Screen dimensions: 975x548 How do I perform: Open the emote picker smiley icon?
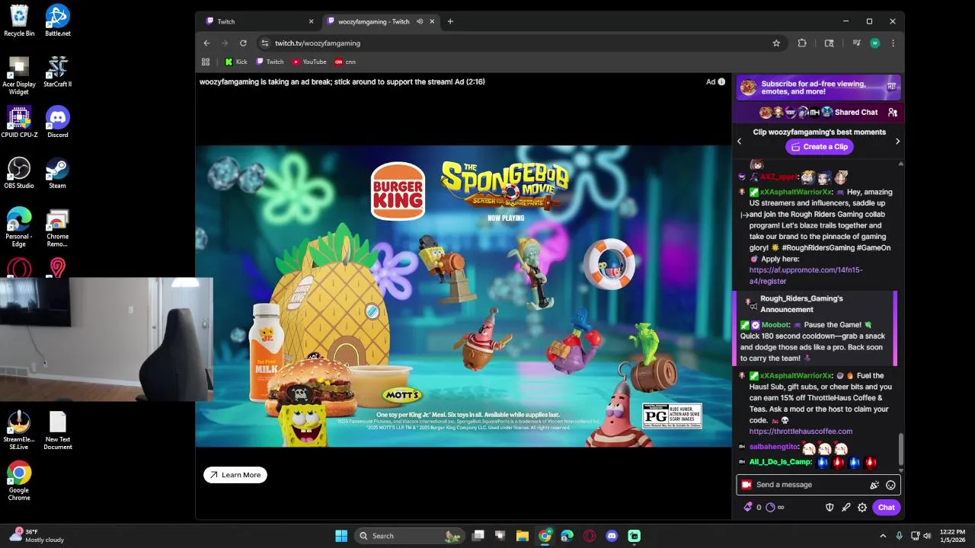coord(890,485)
